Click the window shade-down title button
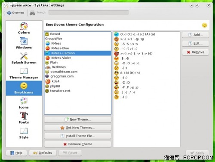The width and height of the screenshot is (215, 162). tap(192, 6)
